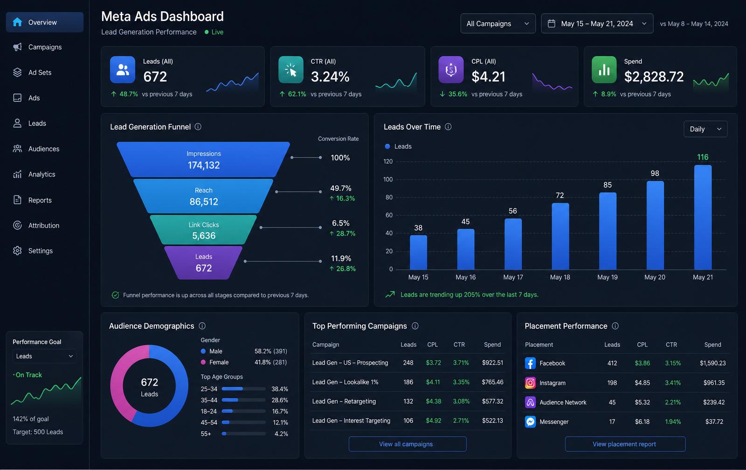The image size is (746, 470).
Task: Click info icon beside Lead Generation Funnel
Action: 198,127
